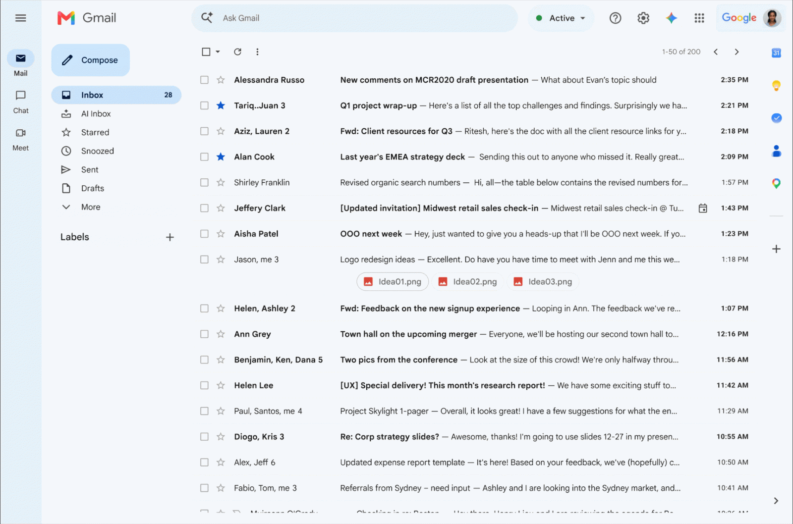Open the Support help icon

click(x=615, y=18)
